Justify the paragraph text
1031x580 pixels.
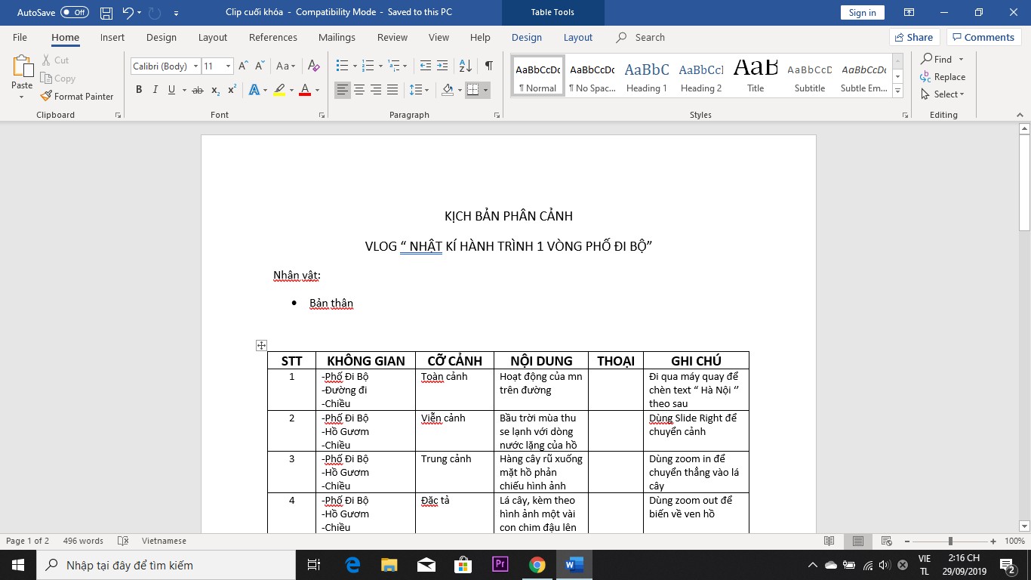click(x=392, y=90)
